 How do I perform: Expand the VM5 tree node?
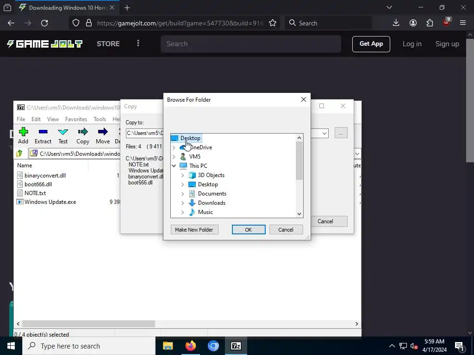click(174, 156)
